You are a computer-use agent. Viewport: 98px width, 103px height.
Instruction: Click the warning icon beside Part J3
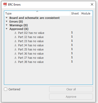pos(15,41)
